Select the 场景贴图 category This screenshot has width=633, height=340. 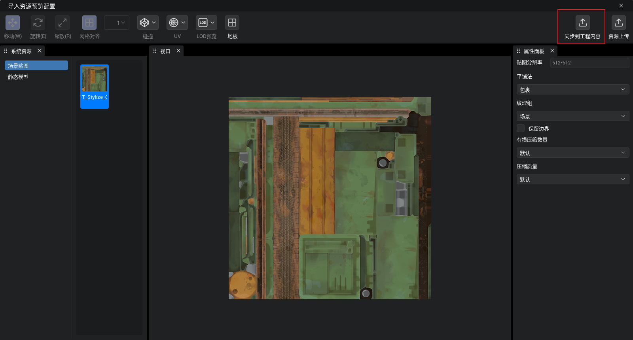pos(36,65)
